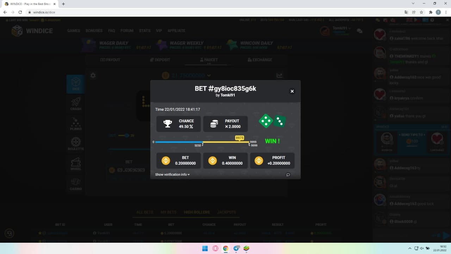This screenshot has height=254, width=451.
Task: Open the Roulette game icon
Action: (76, 144)
